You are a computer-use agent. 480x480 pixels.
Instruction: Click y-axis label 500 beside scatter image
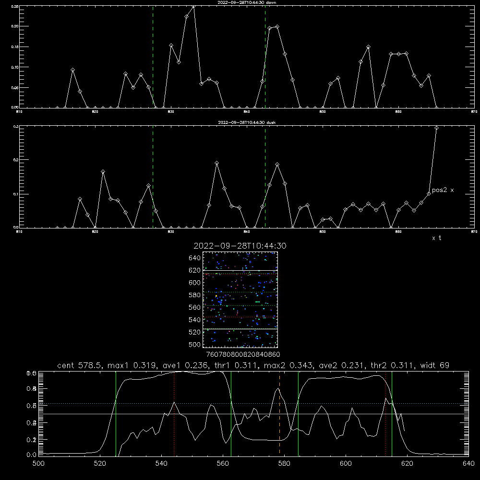point(195,345)
